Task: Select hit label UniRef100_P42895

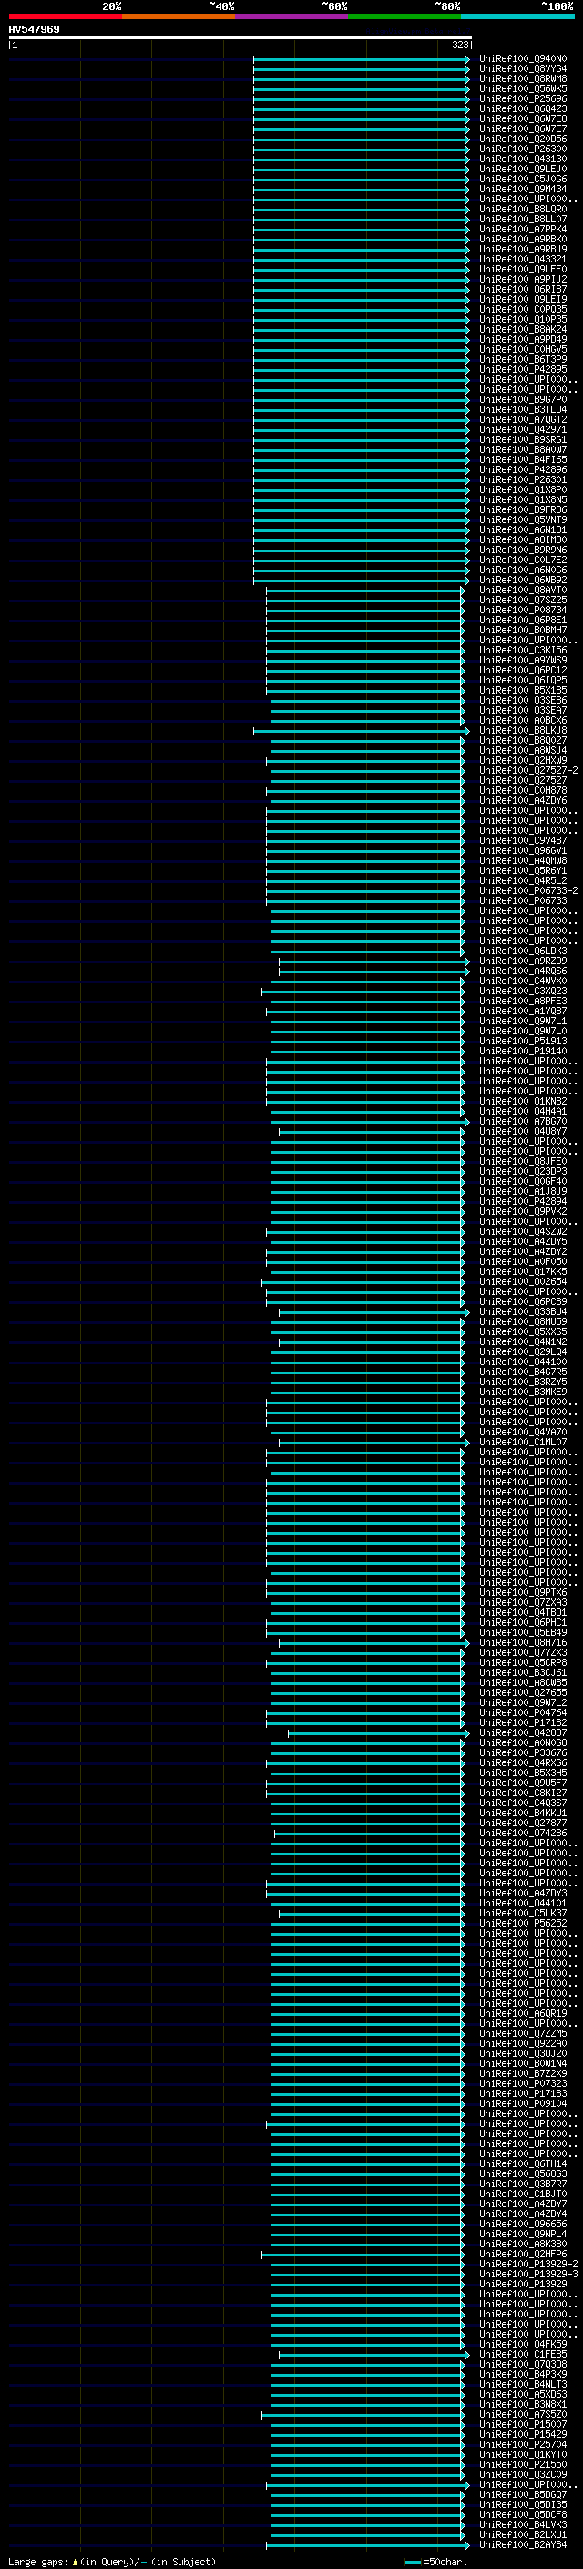Action: [x=522, y=369]
